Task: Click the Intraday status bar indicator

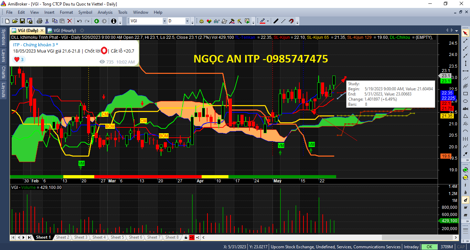Action: coord(411,247)
